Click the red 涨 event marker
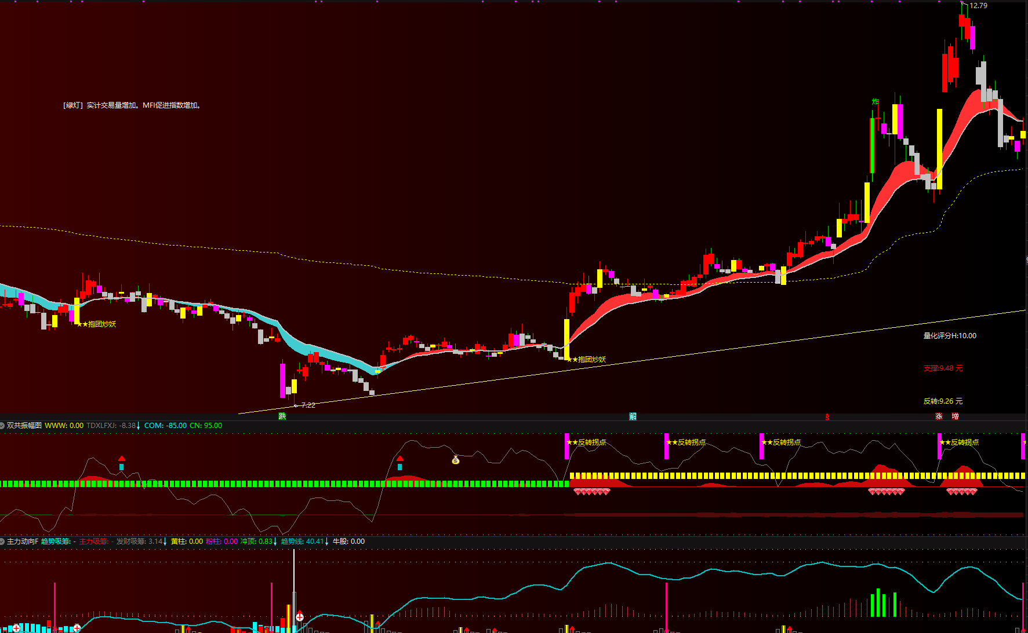Screen dimensions: 1028x633 (x=939, y=416)
